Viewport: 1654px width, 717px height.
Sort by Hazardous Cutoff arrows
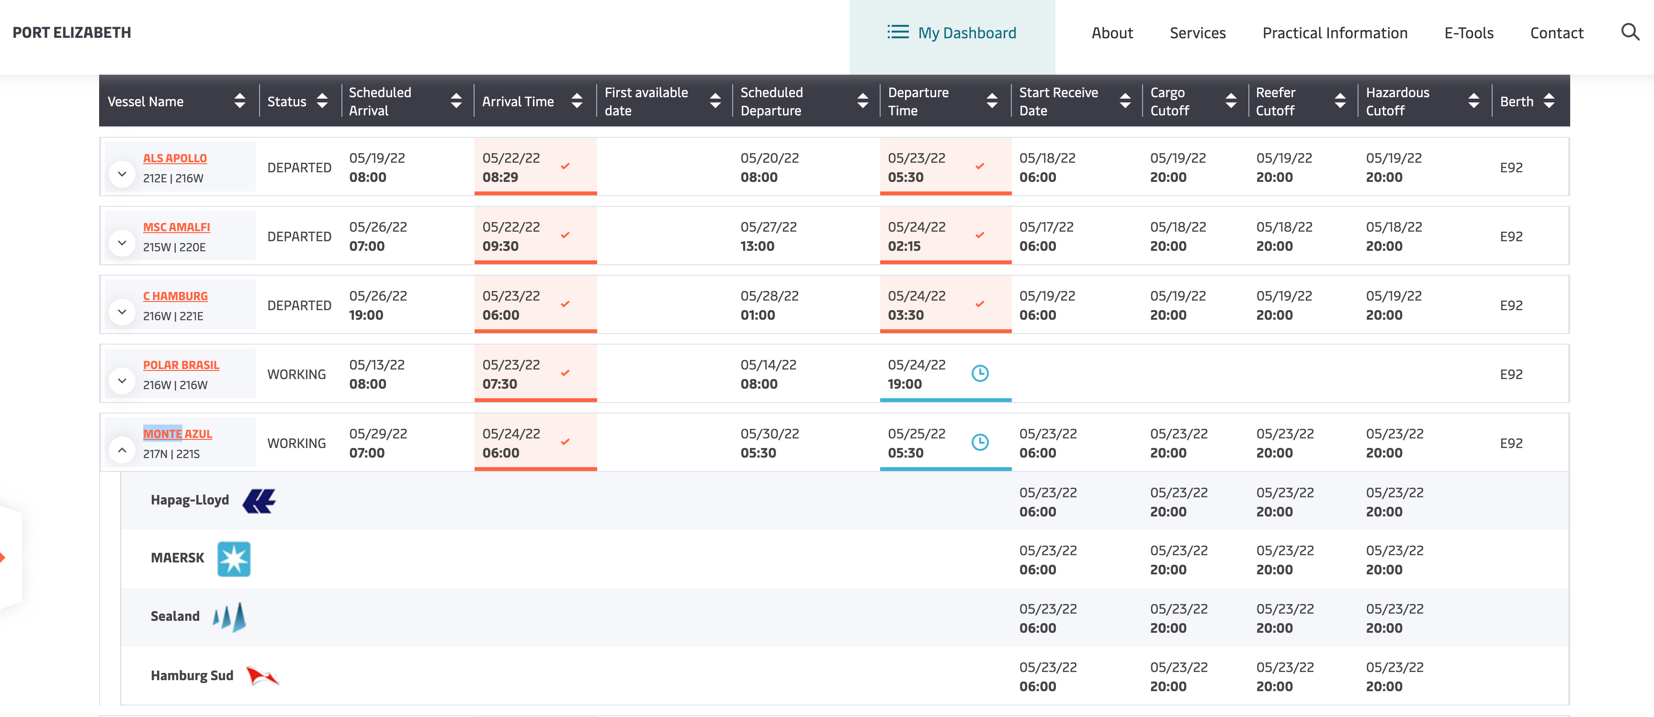point(1473,101)
